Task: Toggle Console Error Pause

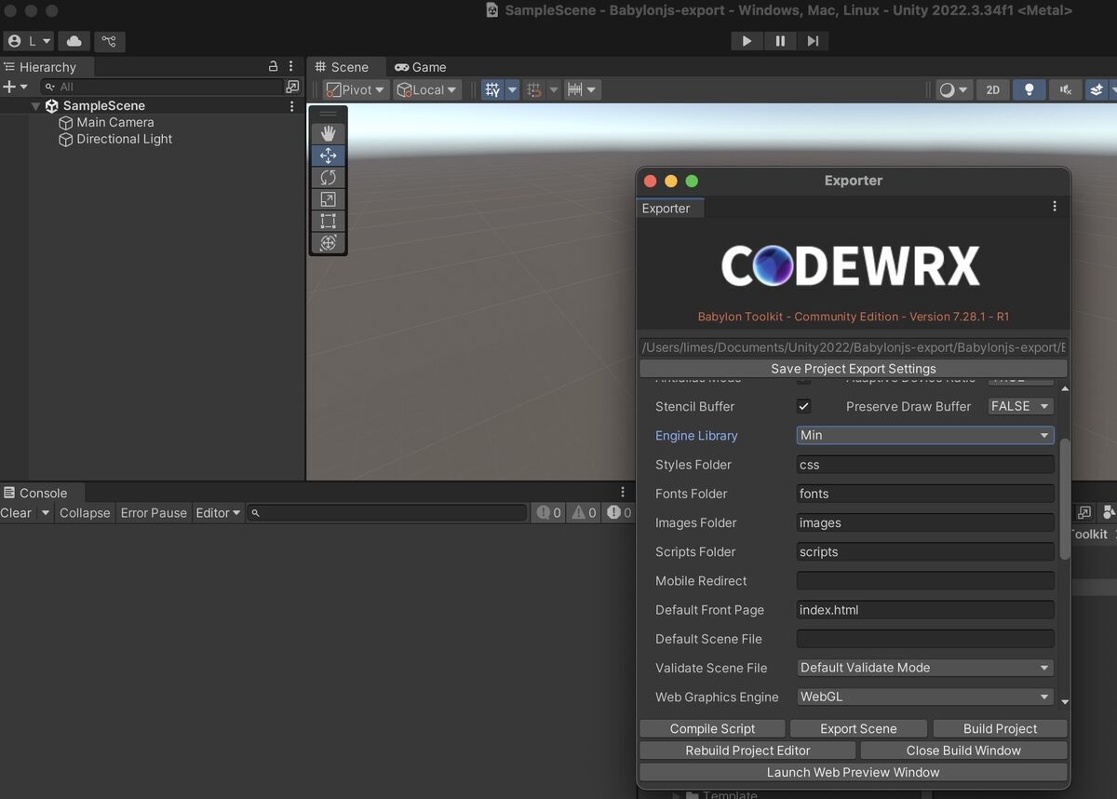Action: tap(154, 513)
